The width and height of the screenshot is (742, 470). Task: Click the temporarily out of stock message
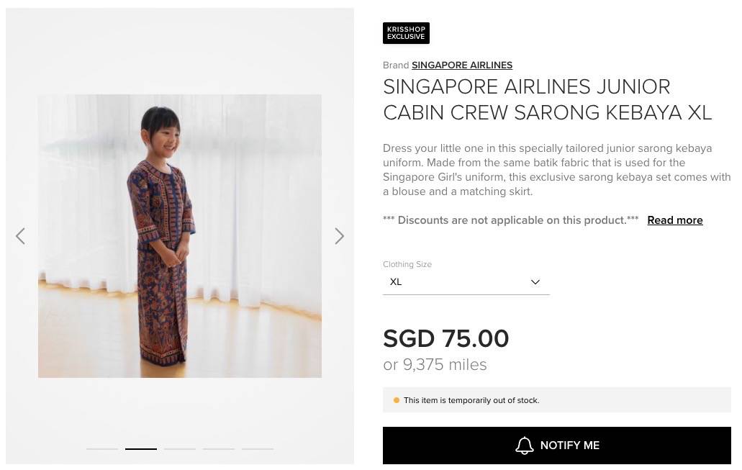click(x=471, y=400)
